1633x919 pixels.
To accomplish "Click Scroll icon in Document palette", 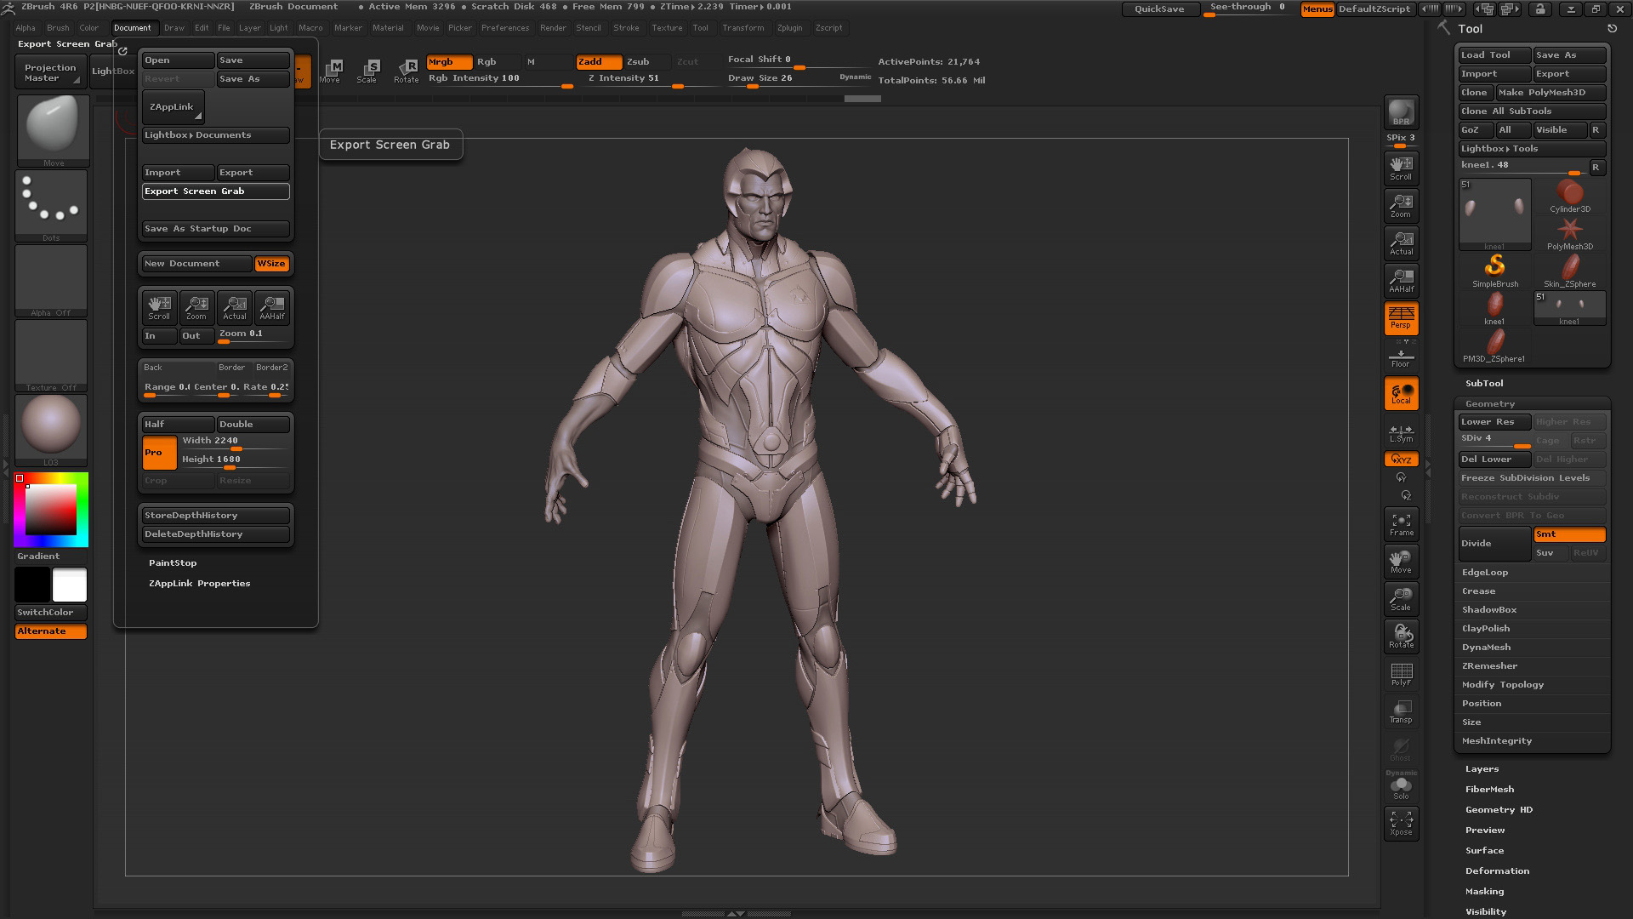I will (159, 308).
